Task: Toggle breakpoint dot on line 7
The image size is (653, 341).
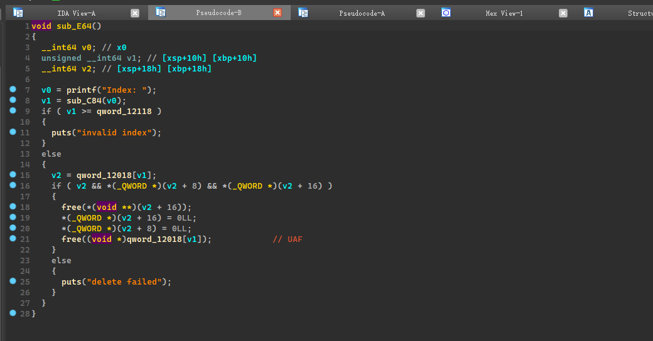Action: coord(13,90)
